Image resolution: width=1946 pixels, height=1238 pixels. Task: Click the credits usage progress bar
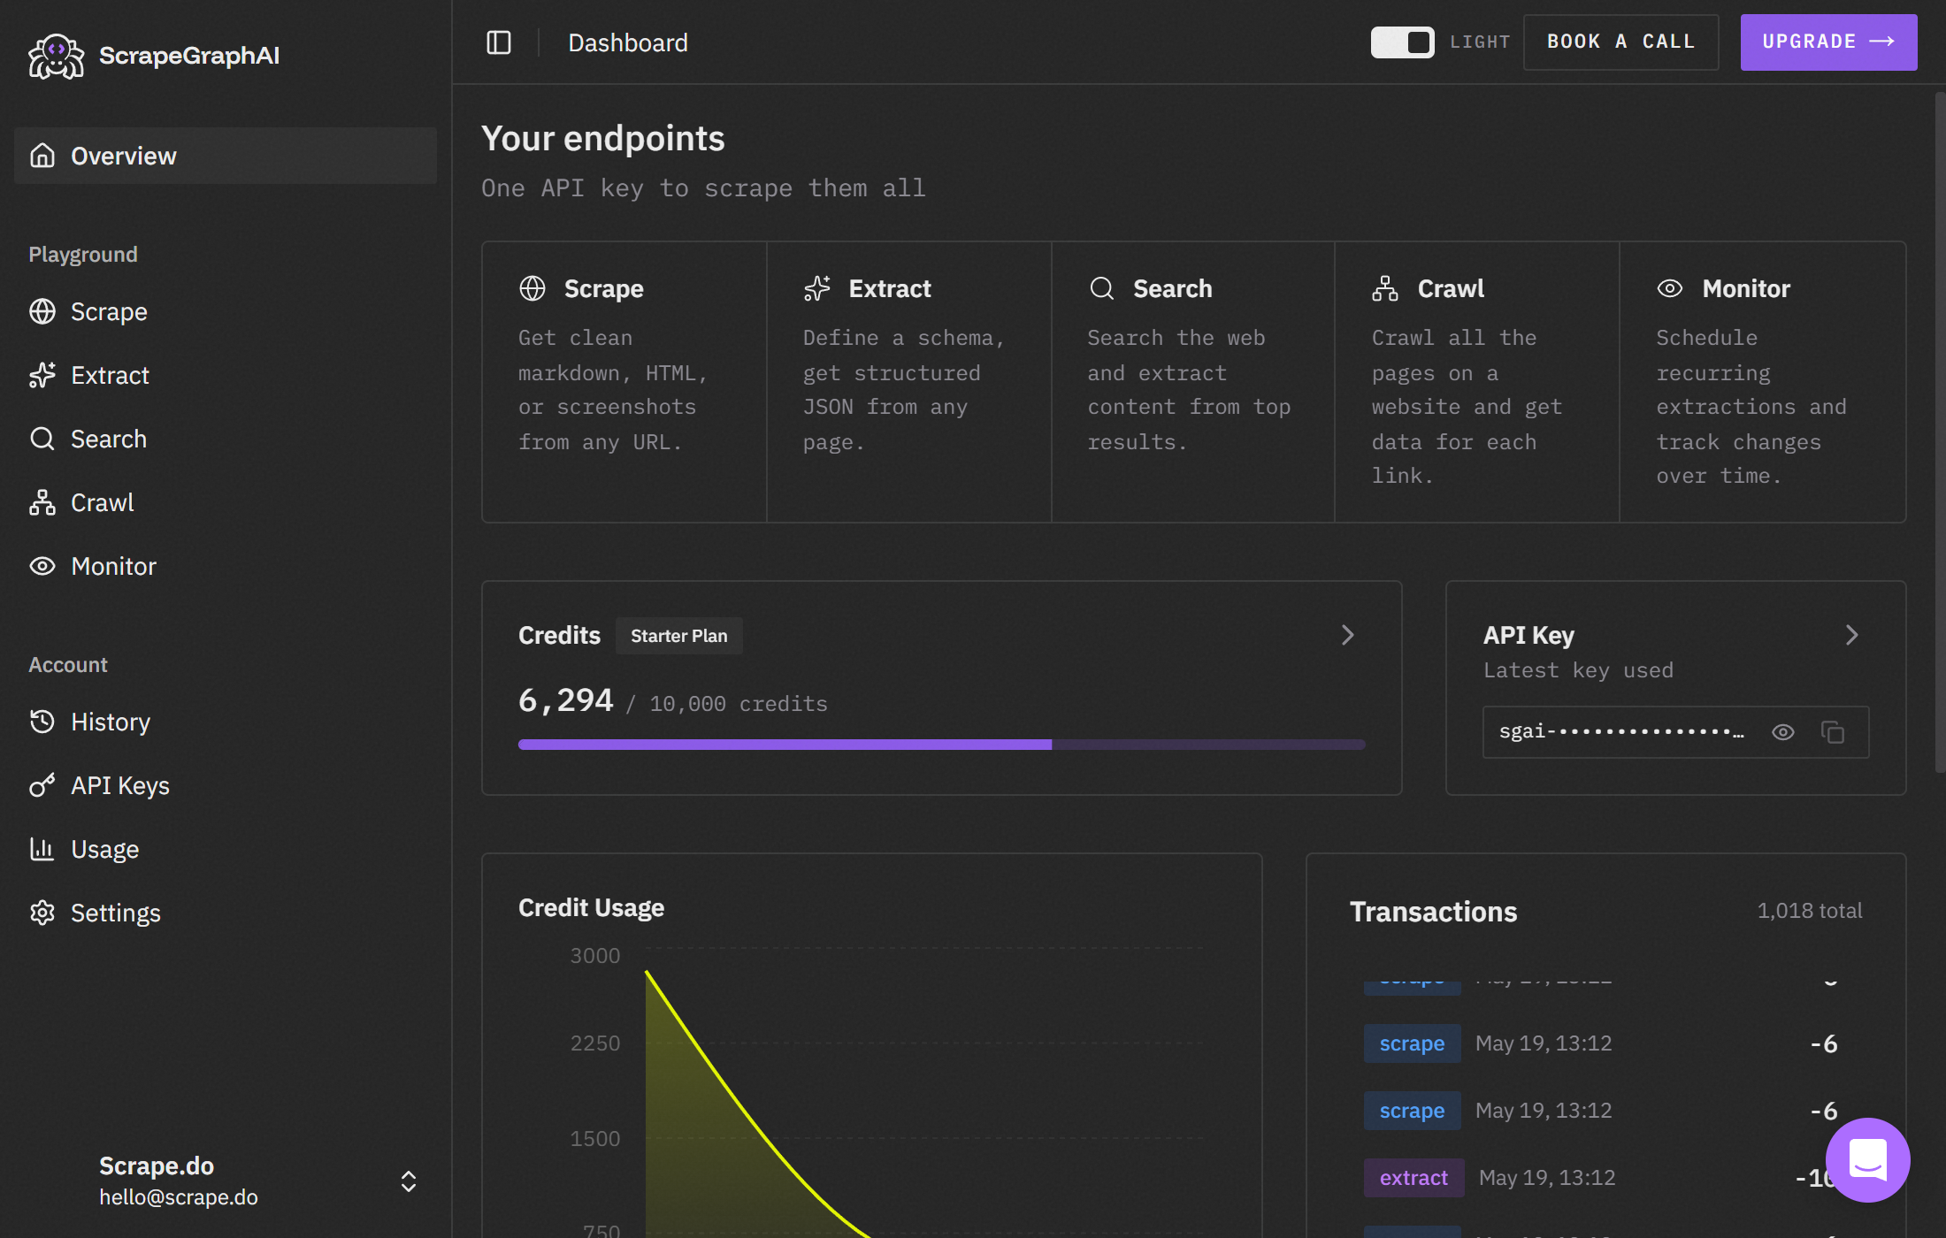click(942, 745)
